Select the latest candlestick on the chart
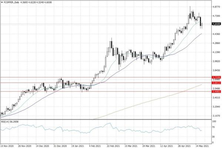The height and width of the screenshot is (157, 222). (202, 24)
